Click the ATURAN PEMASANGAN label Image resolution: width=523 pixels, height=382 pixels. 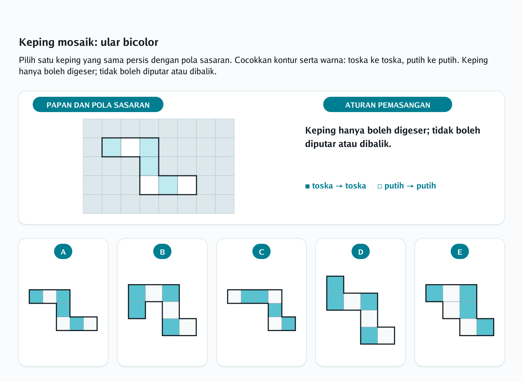(x=388, y=105)
